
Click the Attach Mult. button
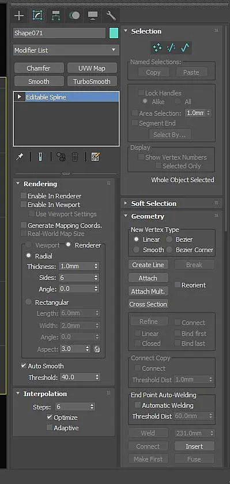click(148, 291)
